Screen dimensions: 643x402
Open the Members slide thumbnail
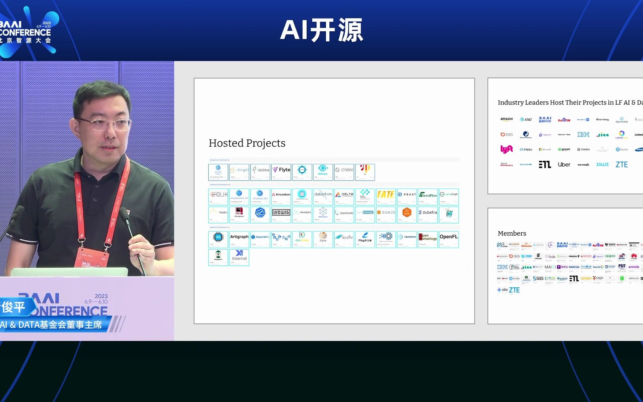(x=565, y=266)
